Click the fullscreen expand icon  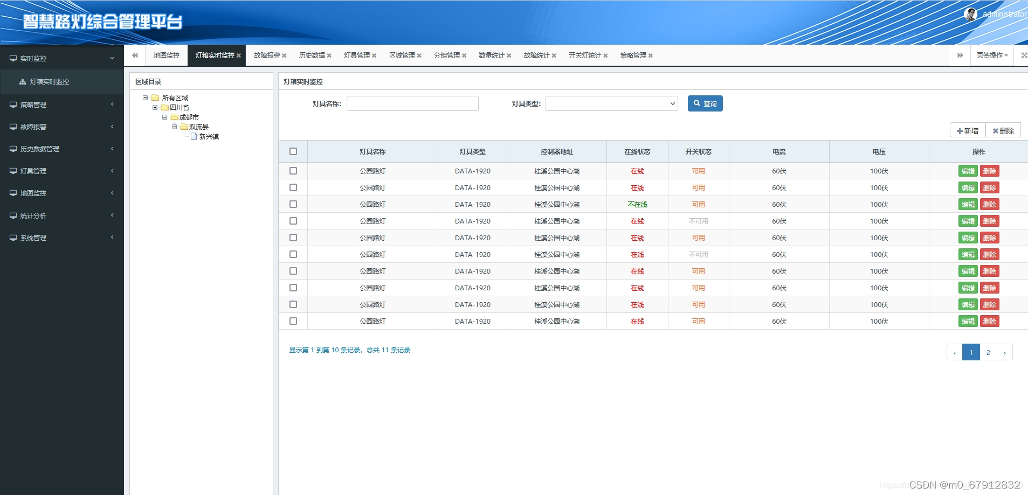pos(1024,55)
